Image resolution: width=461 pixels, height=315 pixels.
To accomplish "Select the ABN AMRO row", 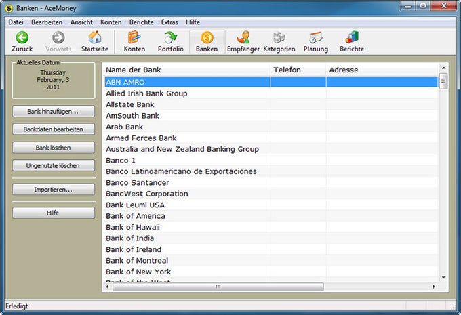I will [271, 82].
